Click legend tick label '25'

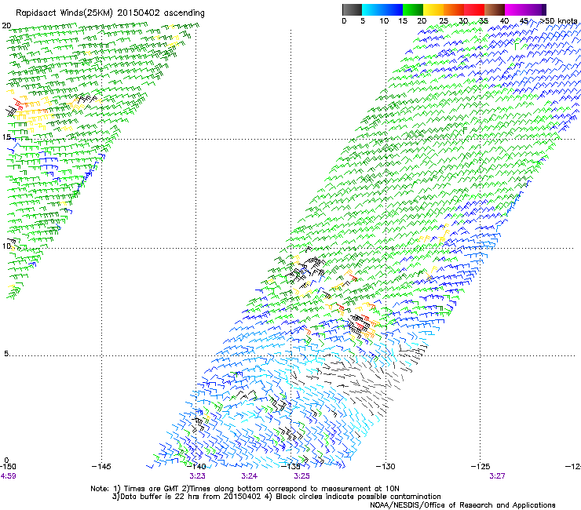coord(444,21)
